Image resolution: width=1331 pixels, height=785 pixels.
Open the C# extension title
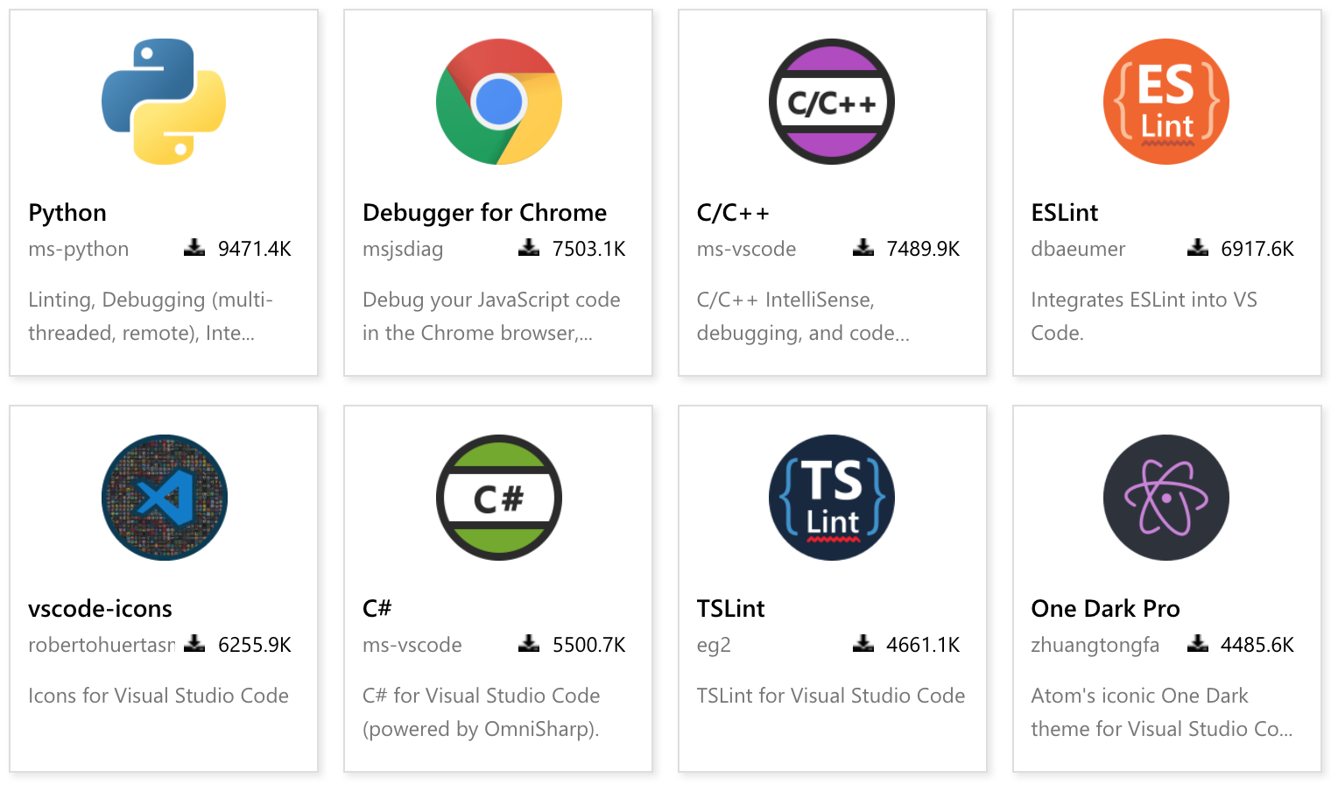pos(377,608)
